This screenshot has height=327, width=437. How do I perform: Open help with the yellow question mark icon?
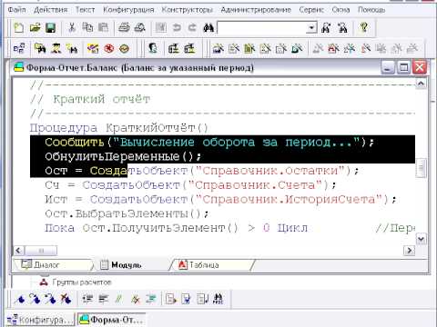pos(363,28)
